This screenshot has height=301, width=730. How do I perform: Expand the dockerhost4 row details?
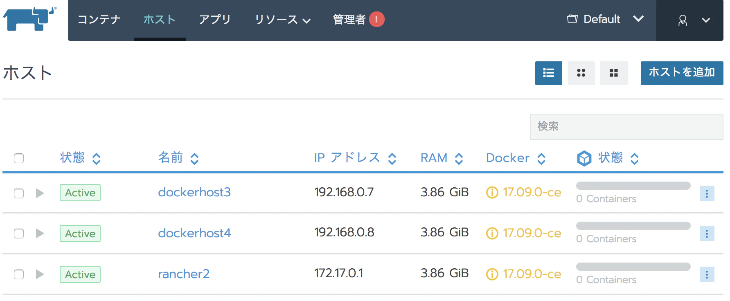coord(40,233)
